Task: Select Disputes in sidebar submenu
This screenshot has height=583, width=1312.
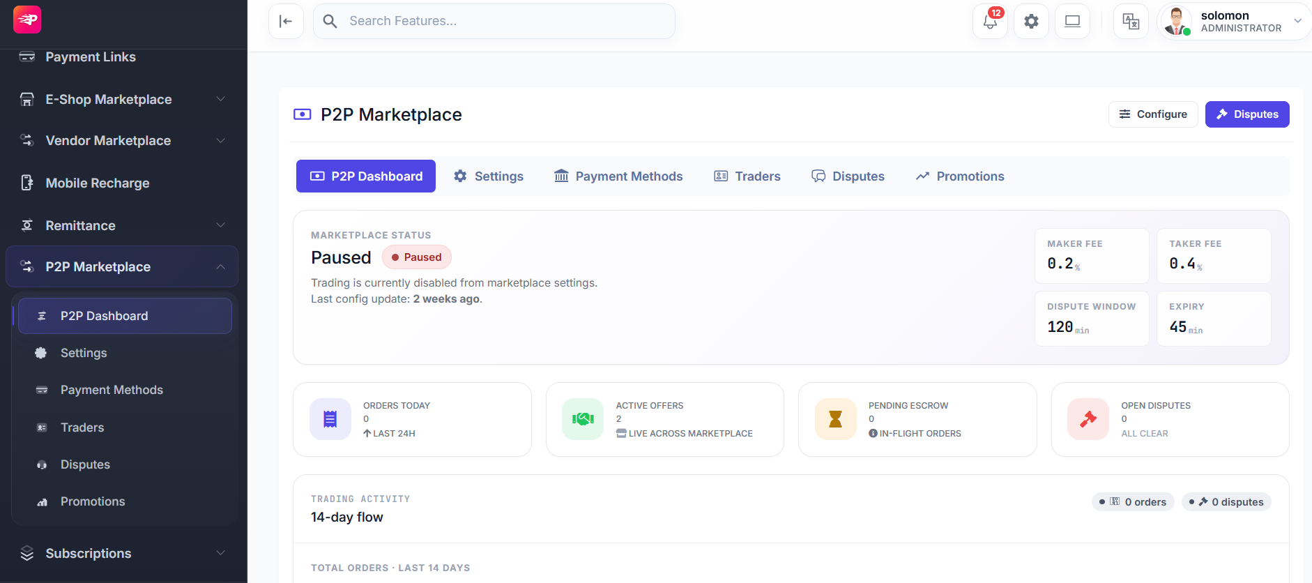Action: click(x=125, y=464)
